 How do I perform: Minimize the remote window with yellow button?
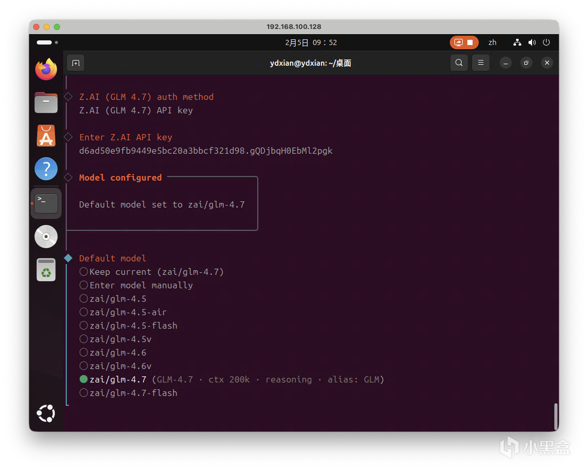[47, 26]
